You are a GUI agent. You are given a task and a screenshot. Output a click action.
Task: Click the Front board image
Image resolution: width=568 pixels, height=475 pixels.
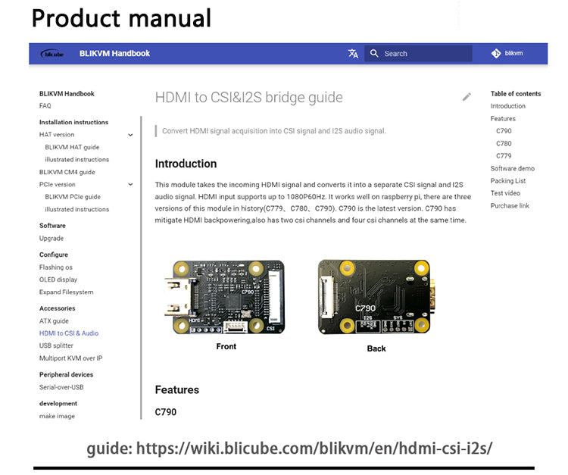click(226, 297)
